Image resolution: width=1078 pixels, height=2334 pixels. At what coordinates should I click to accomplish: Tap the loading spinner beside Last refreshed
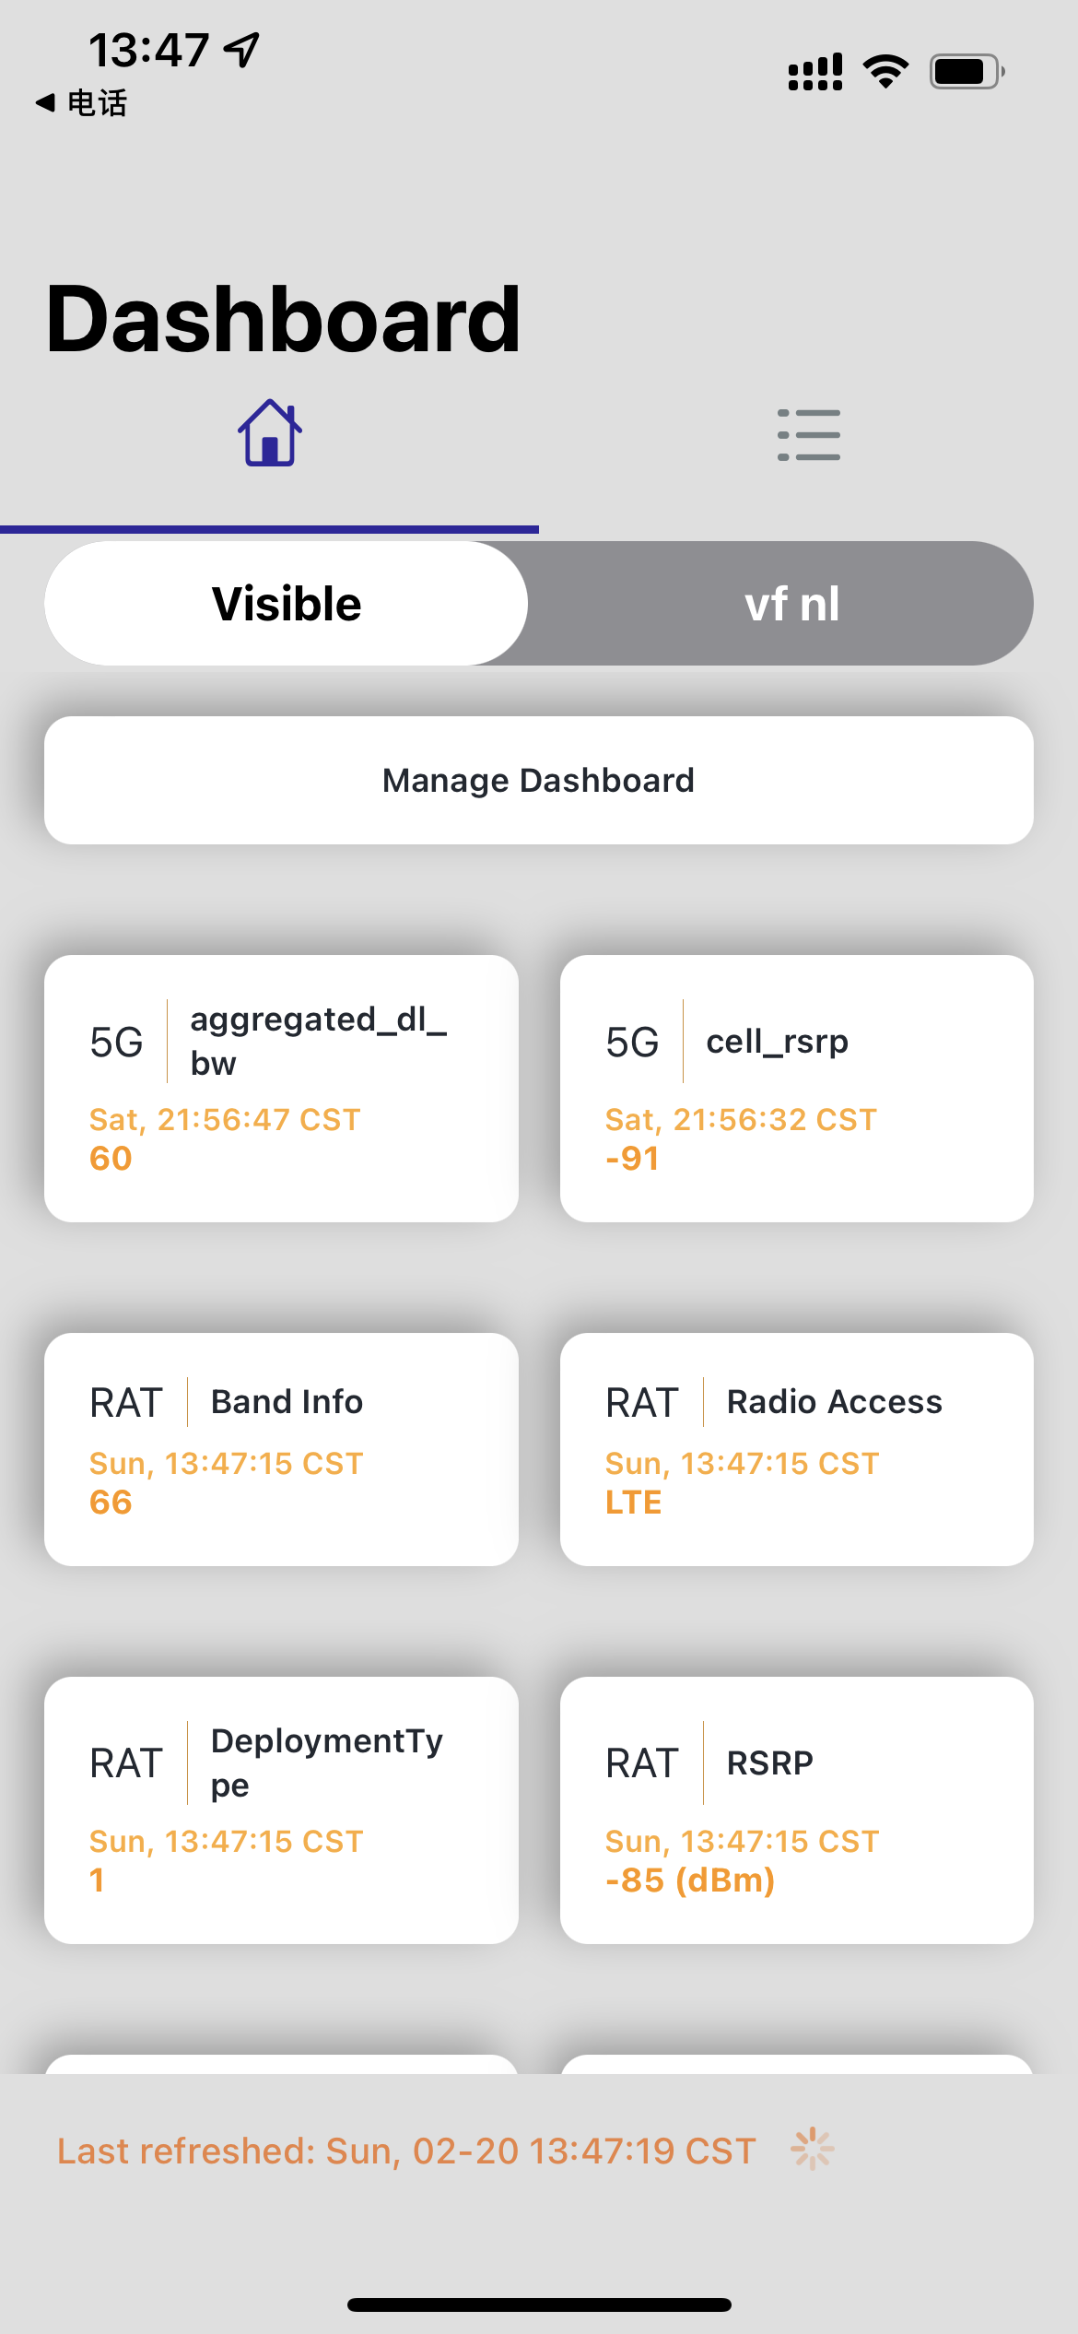point(812,2149)
